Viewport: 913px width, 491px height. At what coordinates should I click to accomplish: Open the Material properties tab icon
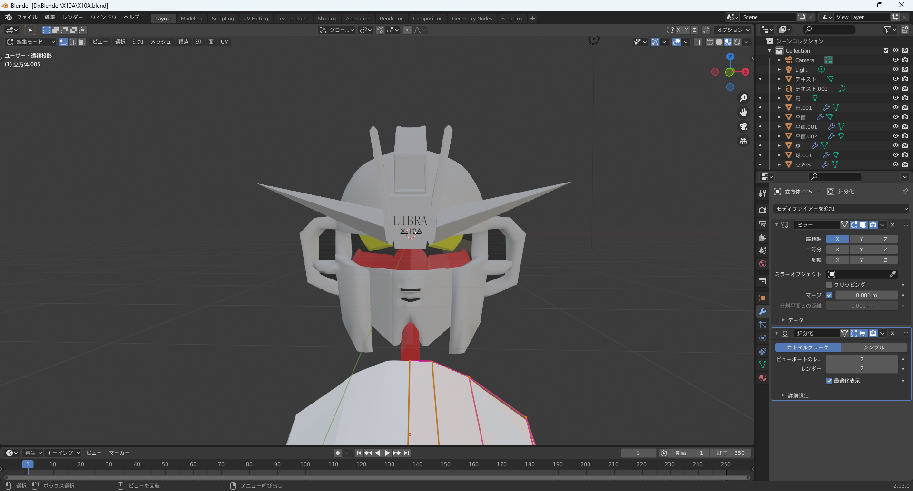[763, 378]
